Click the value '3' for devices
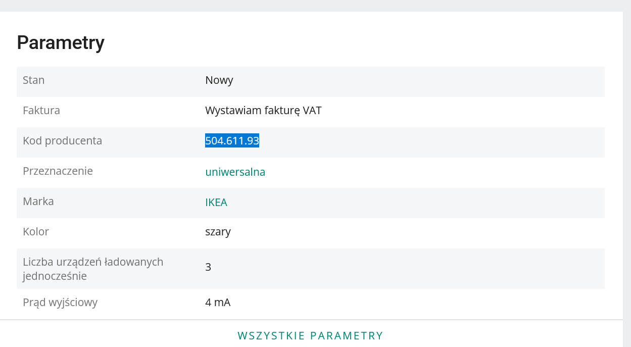This screenshot has width=631, height=347. 208,267
